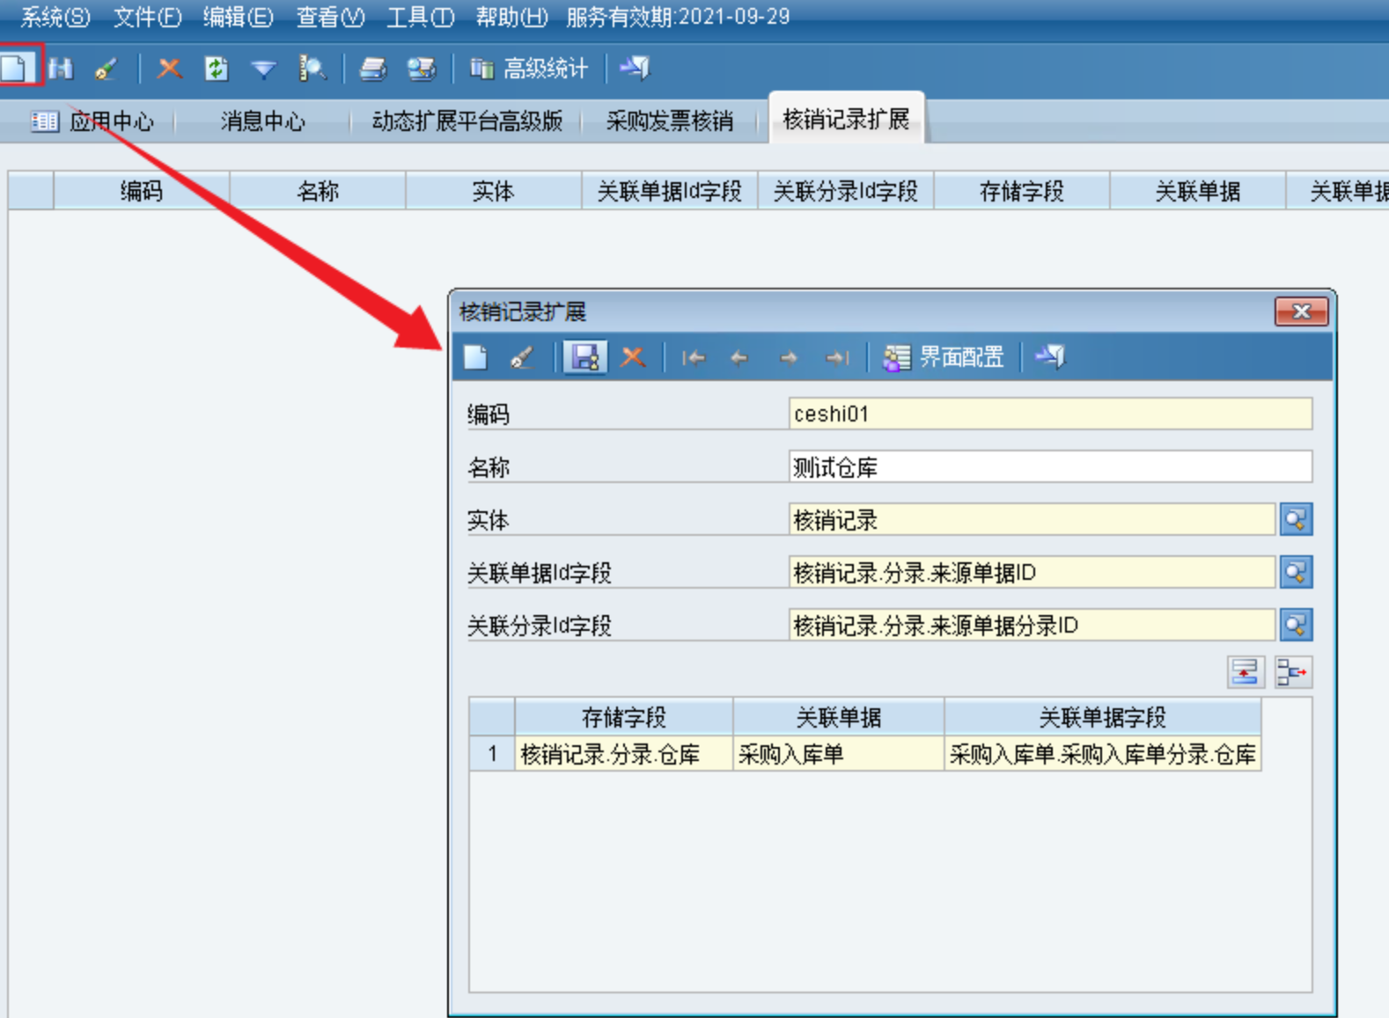Click the 界面配置 button
This screenshot has width=1389, height=1018.
coord(944,357)
